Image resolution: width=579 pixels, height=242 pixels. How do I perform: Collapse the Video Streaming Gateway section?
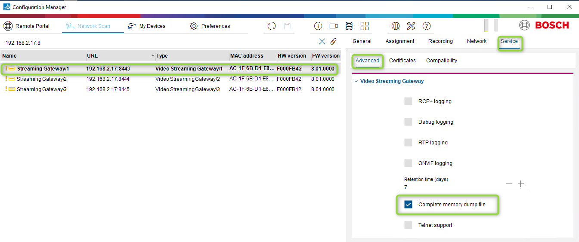click(355, 81)
